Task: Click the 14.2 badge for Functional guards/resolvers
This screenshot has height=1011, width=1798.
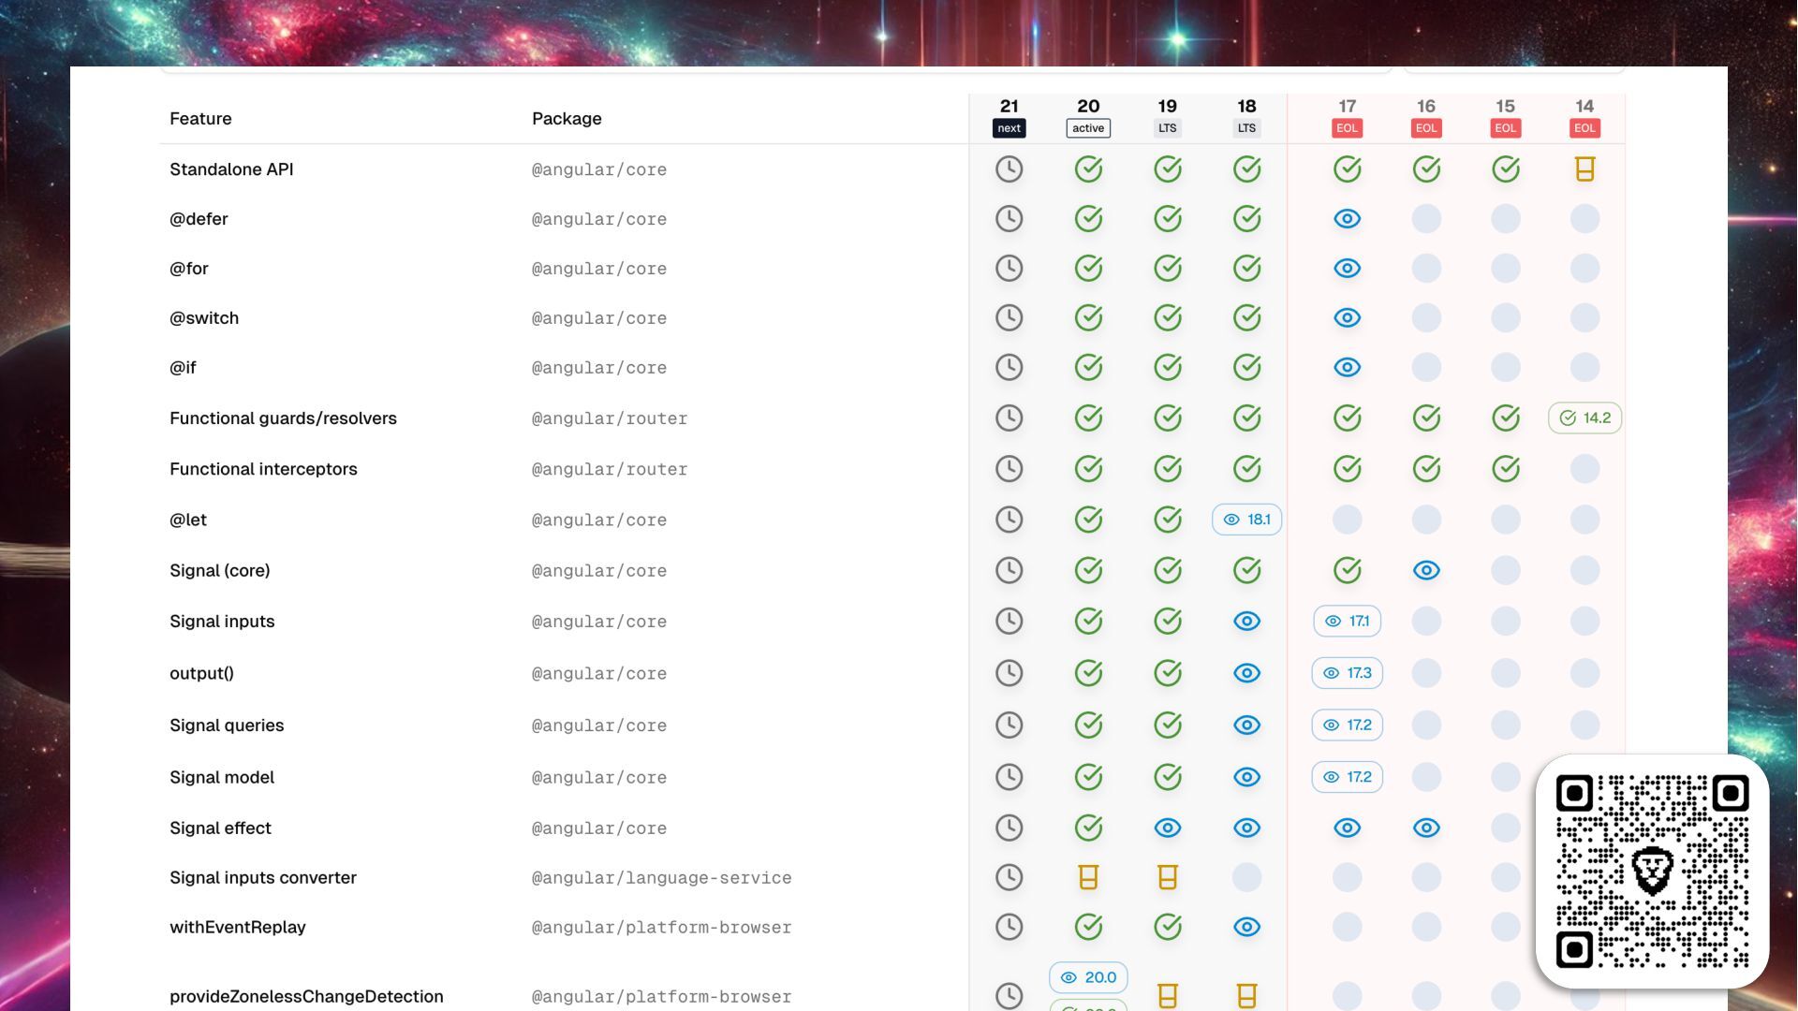Action: (1584, 418)
